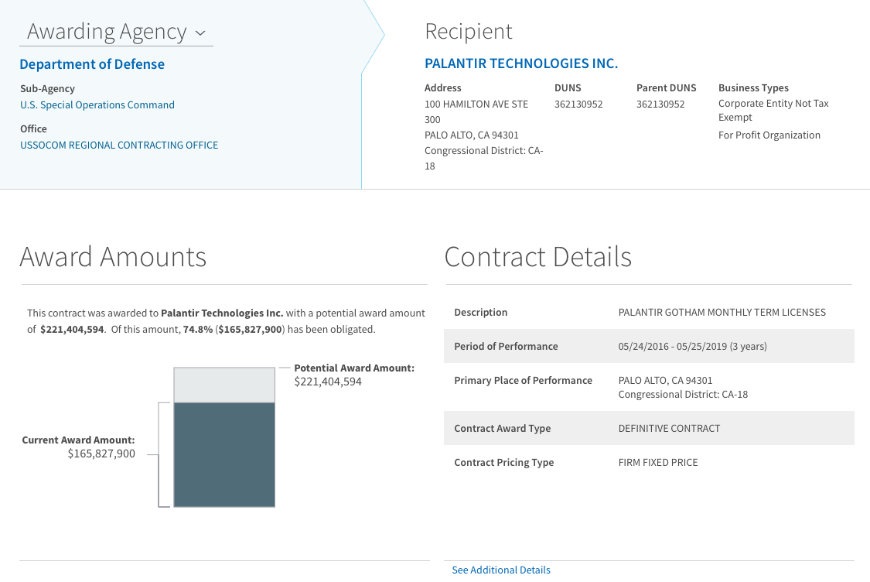Select the DUNS number 362130952 under DUNS
Image resolution: width=870 pixels, height=582 pixels.
point(578,104)
